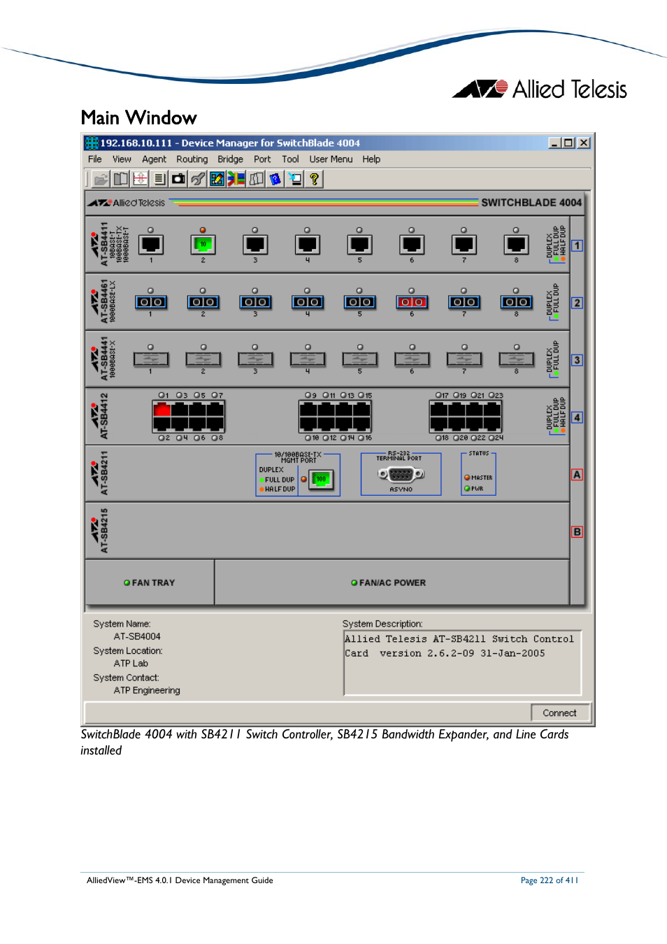Open the Bridge menu
Viewport: 667px width, 944px height.
pos(230,159)
